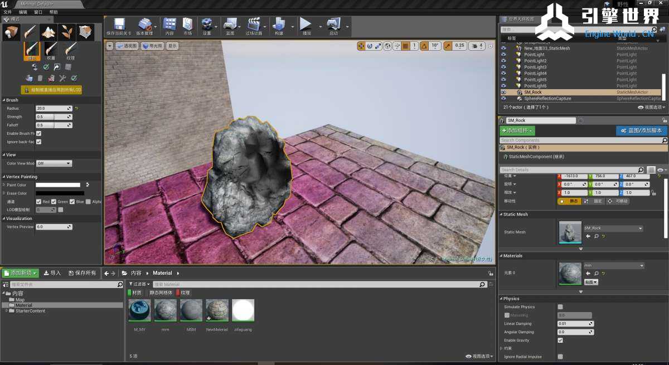This screenshot has height=365, width=669.
Task: Click the 导入 import button
Action: click(52, 273)
